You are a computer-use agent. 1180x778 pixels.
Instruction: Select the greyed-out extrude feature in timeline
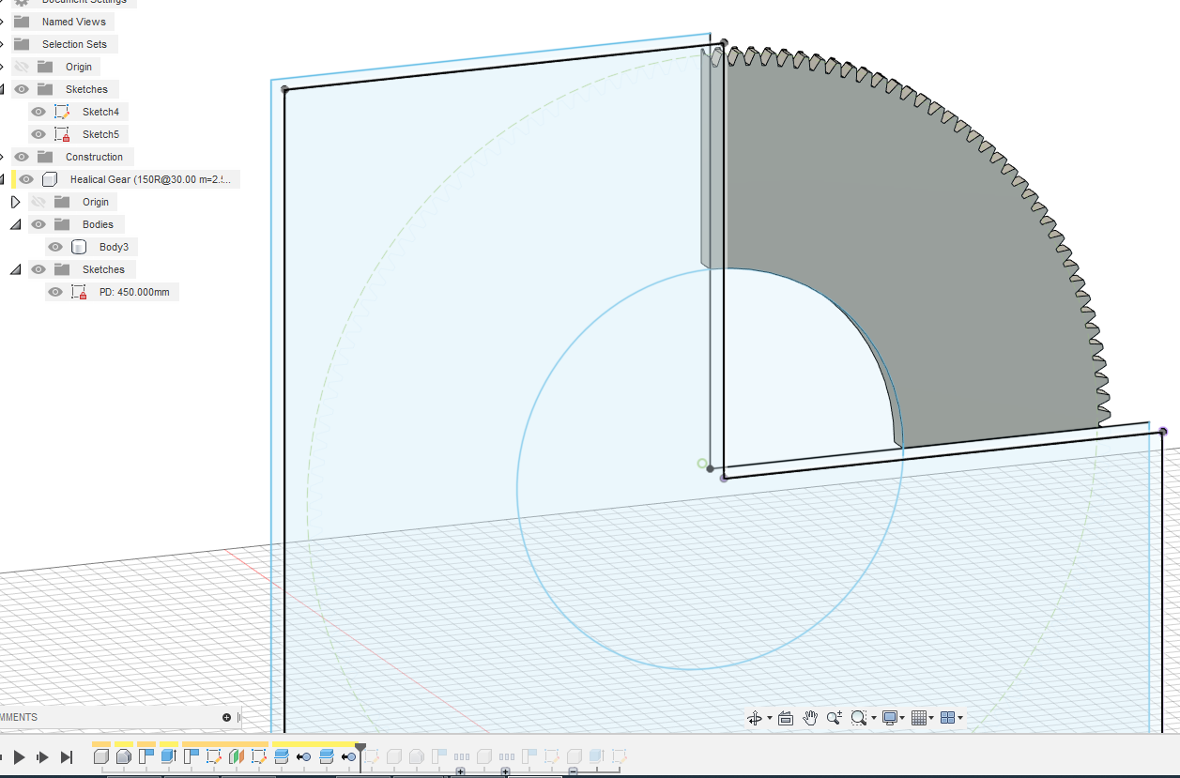[596, 756]
